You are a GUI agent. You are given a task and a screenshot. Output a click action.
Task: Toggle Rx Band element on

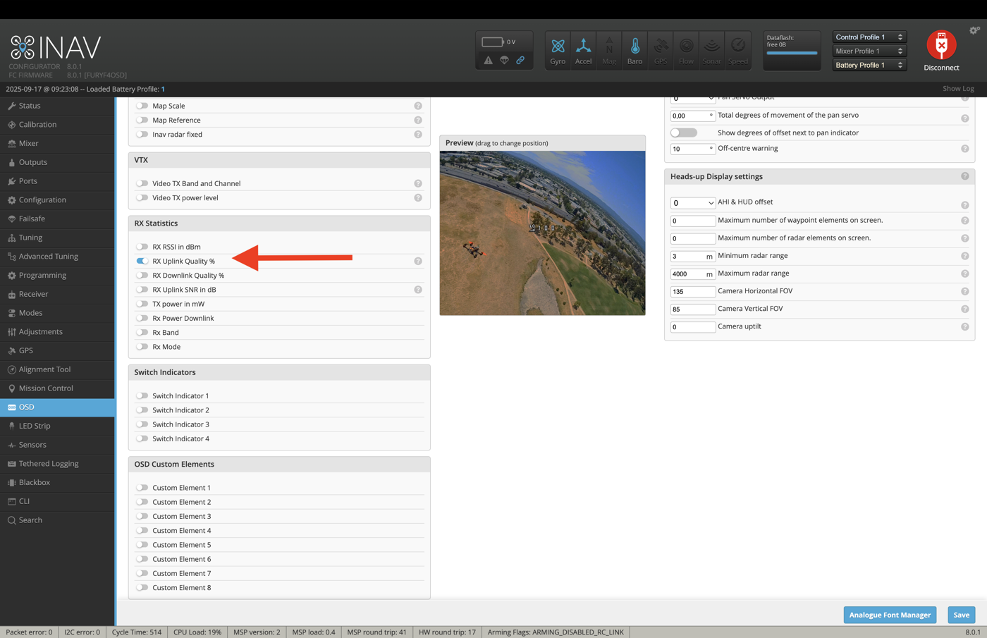click(x=142, y=332)
